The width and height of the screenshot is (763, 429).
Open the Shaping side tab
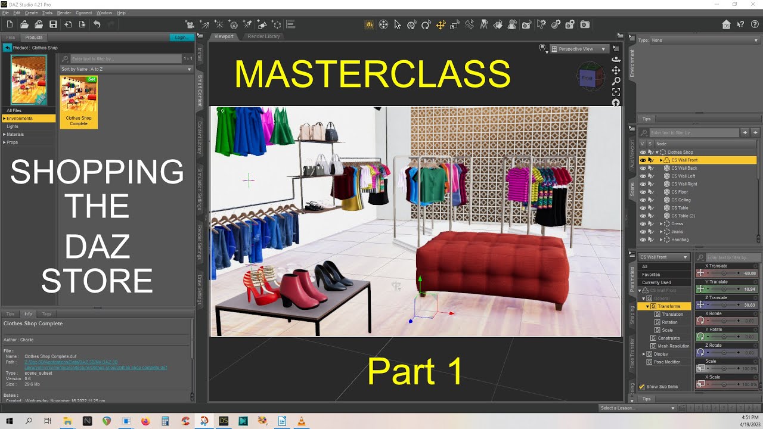pos(632,315)
